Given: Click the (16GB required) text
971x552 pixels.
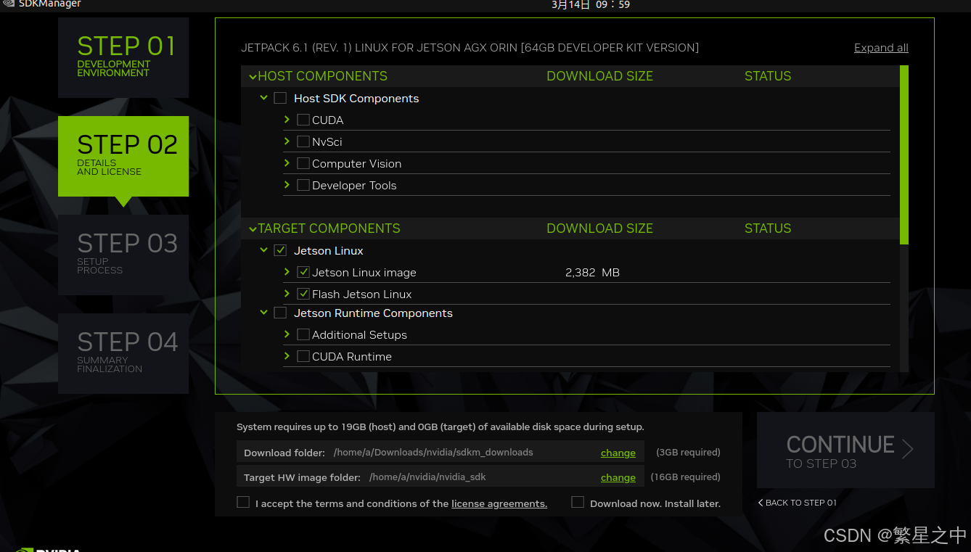Looking at the screenshot, I should click(686, 477).
